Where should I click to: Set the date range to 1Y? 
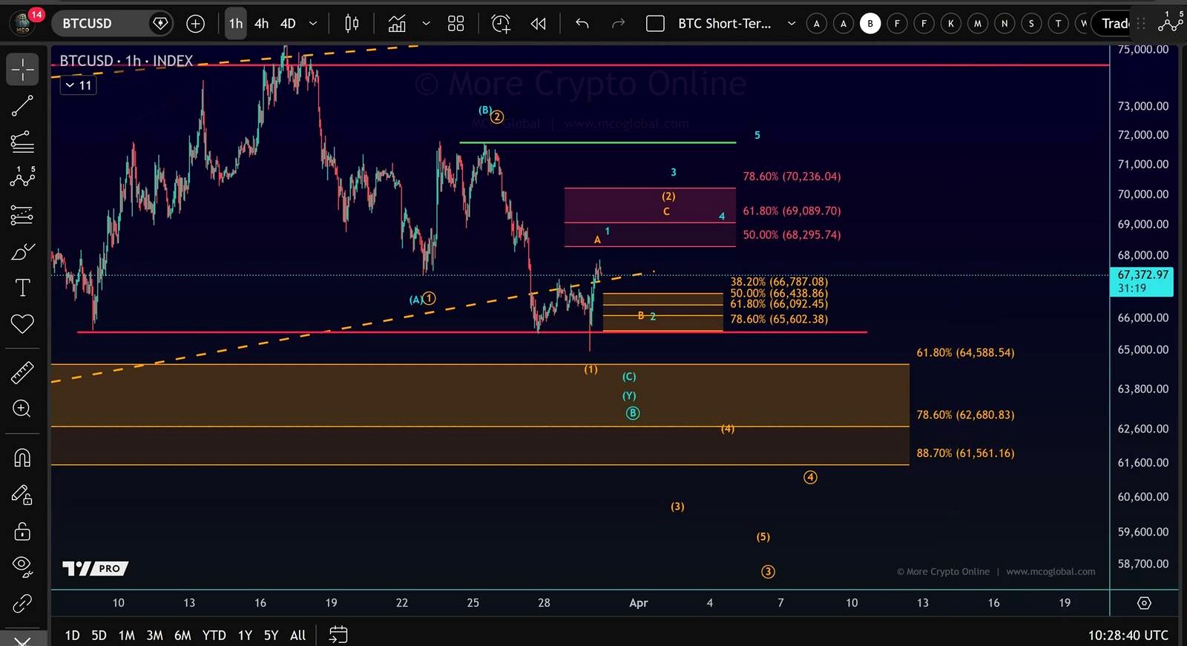tap(245, 635)
